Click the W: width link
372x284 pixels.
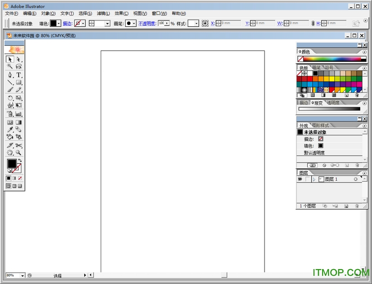[x=280, y=23]
